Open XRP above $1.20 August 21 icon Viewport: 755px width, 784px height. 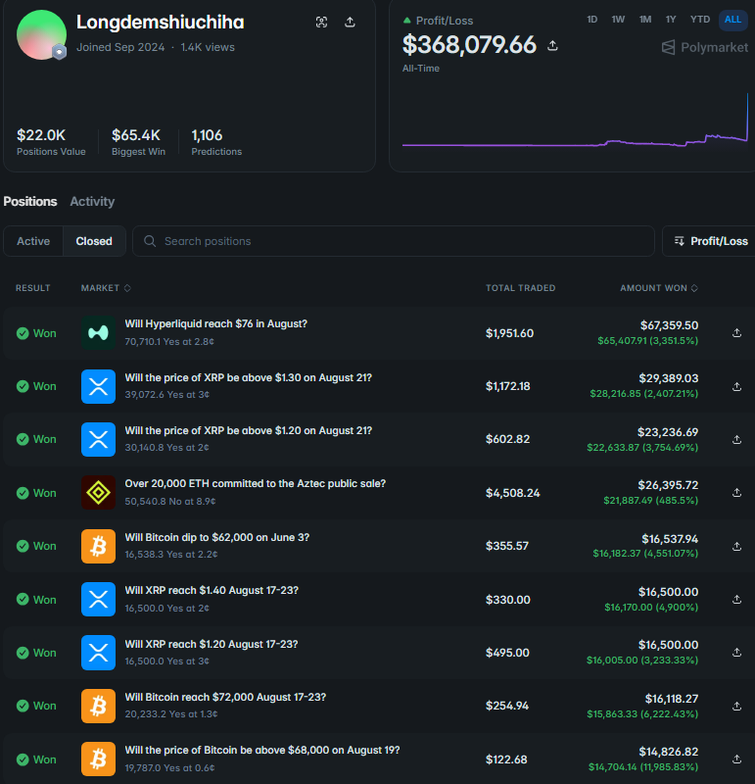(99, 439)
